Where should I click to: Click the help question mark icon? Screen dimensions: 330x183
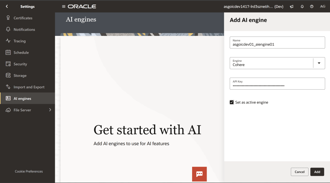point(312,6)
